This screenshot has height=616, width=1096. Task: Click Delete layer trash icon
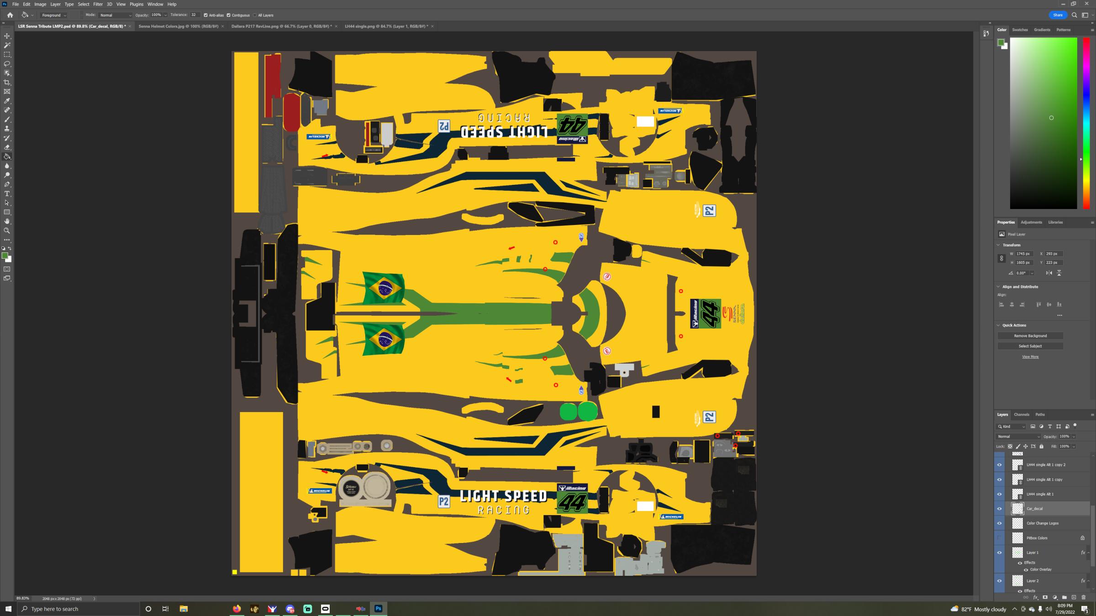point(1084,597)
